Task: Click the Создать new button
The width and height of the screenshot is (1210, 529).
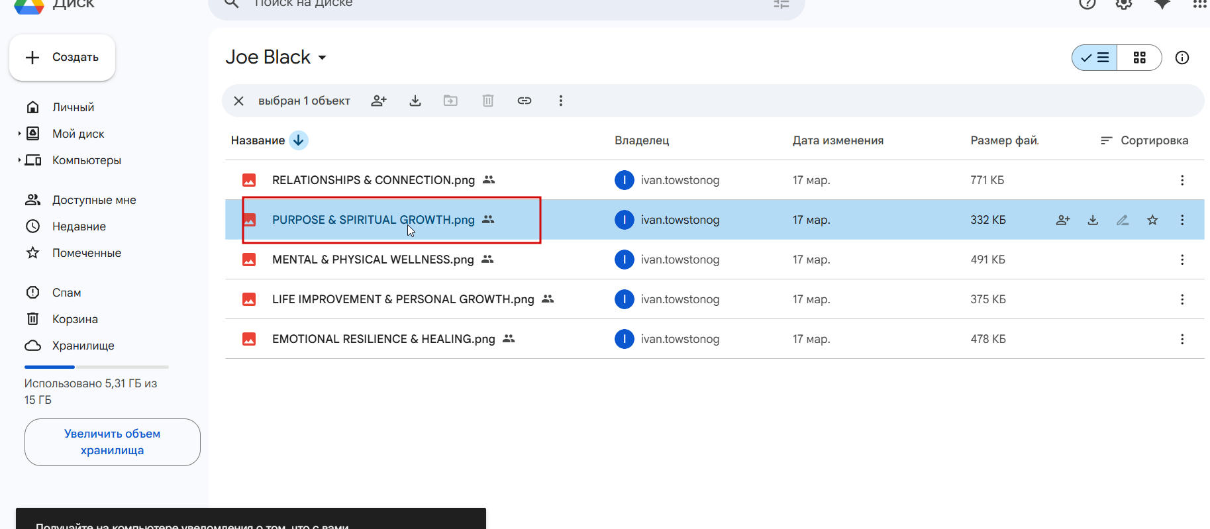Action: click(62, 58)
